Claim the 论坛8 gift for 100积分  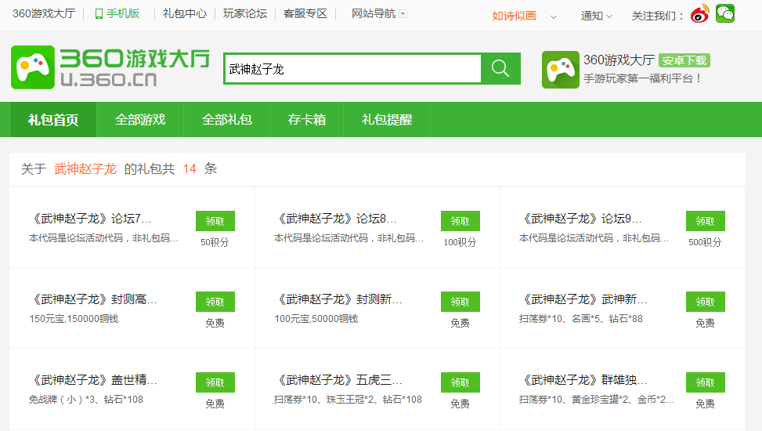460,221
